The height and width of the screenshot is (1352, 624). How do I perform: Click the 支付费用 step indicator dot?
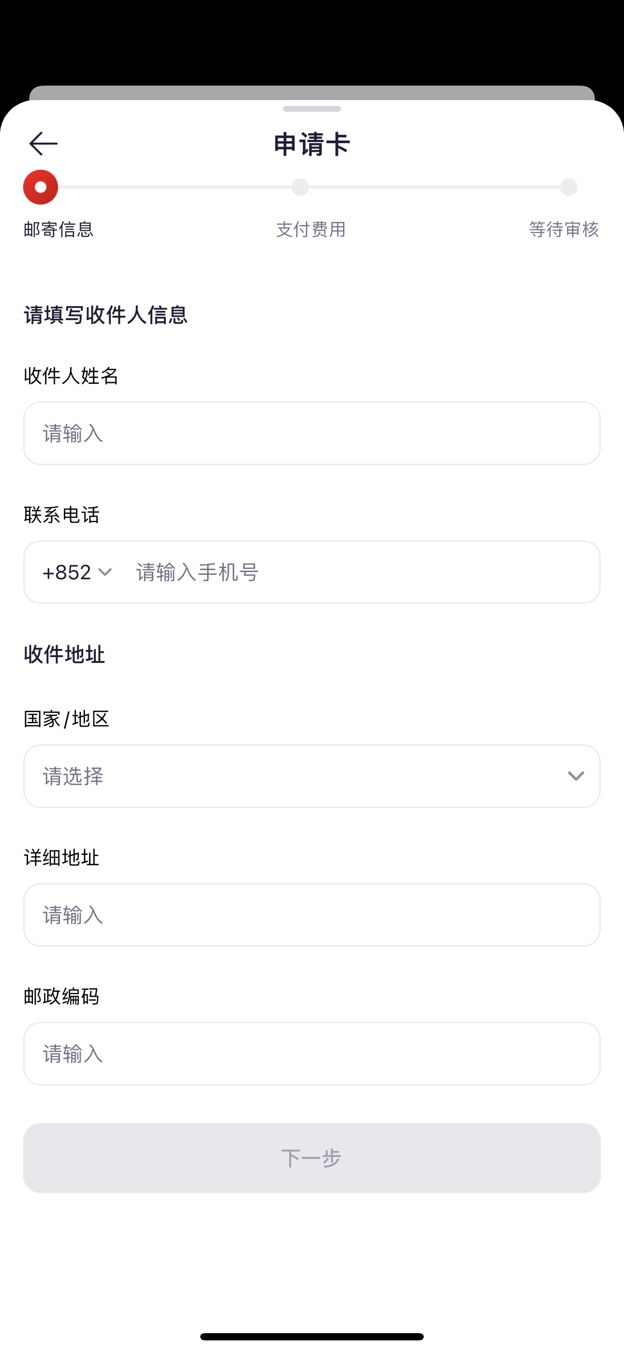pos(300,187)
